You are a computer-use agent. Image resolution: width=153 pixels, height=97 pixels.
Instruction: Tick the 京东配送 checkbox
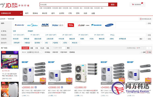point(44,52)
